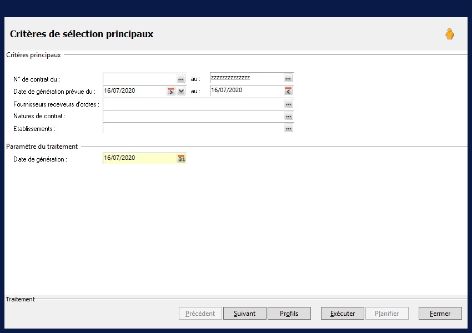
Task: Click the Suivant button
Action: coord(245,314)
